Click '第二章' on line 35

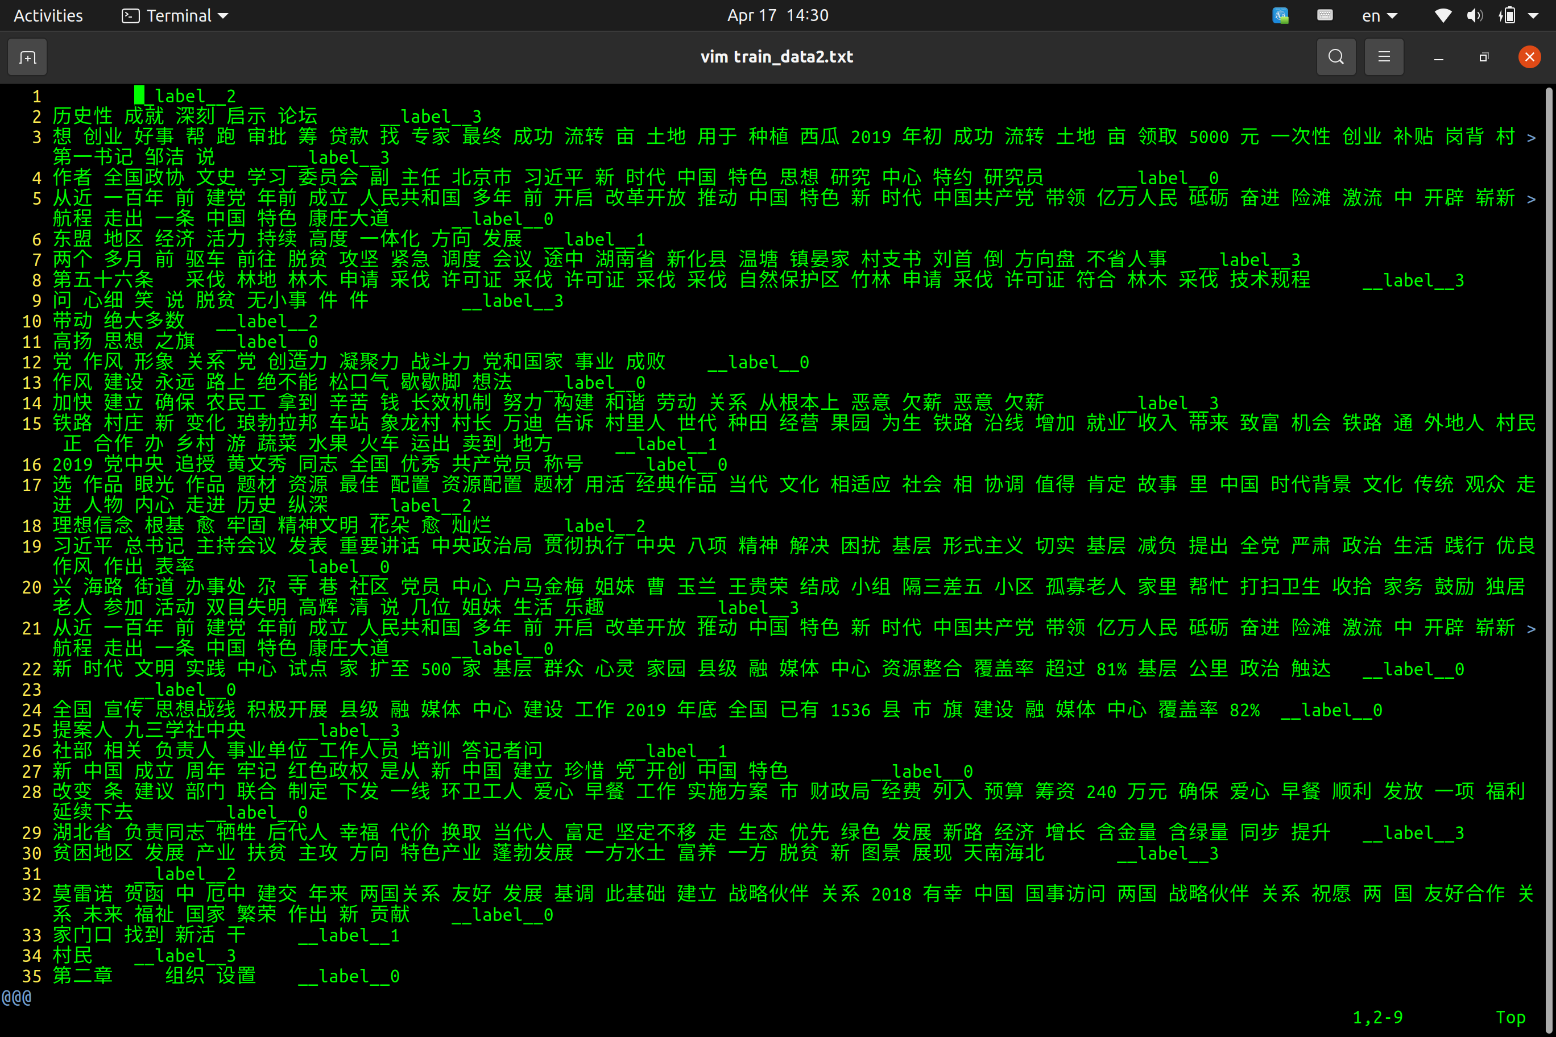pos(82,977)
